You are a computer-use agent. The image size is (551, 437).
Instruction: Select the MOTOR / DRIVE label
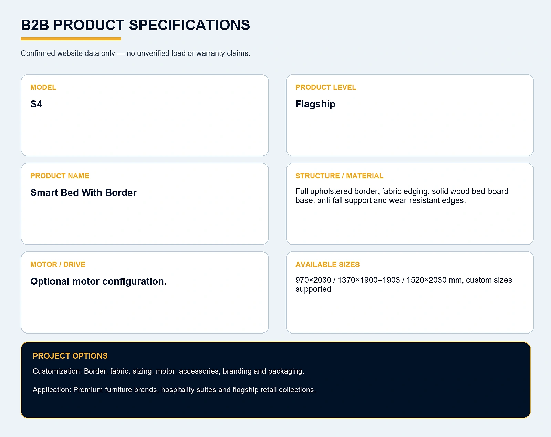pyautogui.click(x=58, y=265)
